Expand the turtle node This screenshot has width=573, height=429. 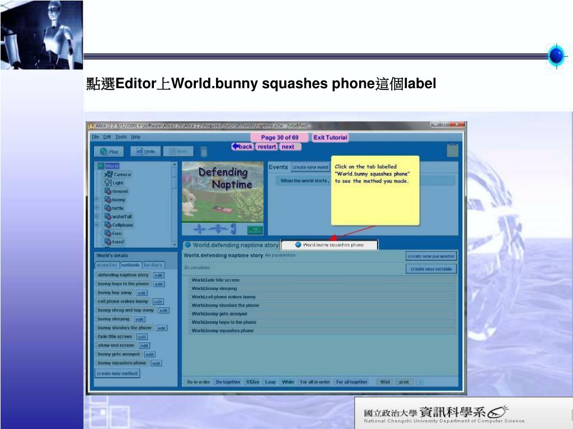pyautogui.click(x=97, y=208)
